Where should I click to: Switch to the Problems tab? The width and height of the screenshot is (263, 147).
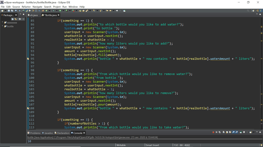pos(34,133)
